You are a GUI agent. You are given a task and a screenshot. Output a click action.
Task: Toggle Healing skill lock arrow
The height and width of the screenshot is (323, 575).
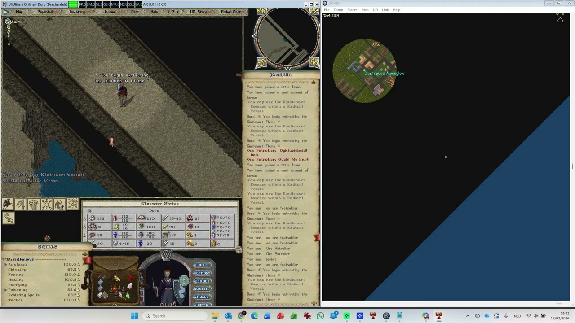(78, 280)
